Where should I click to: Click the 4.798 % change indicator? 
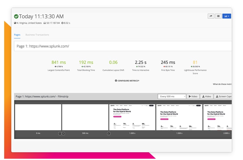[x=59, y=67]
